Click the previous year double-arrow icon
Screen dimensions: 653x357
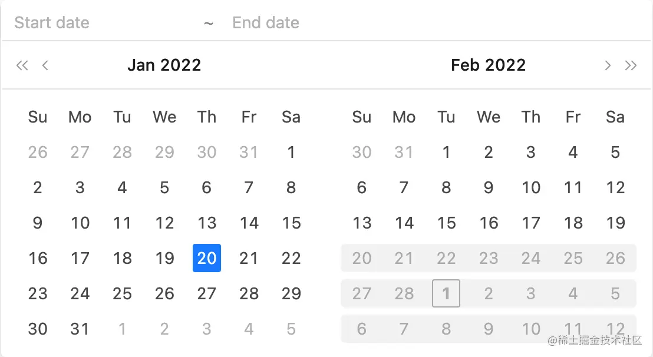(22, 65)
